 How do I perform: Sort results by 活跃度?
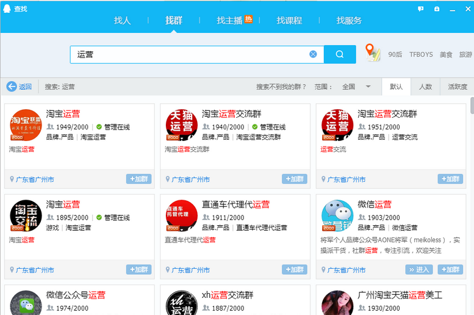[x=458, y=87]
